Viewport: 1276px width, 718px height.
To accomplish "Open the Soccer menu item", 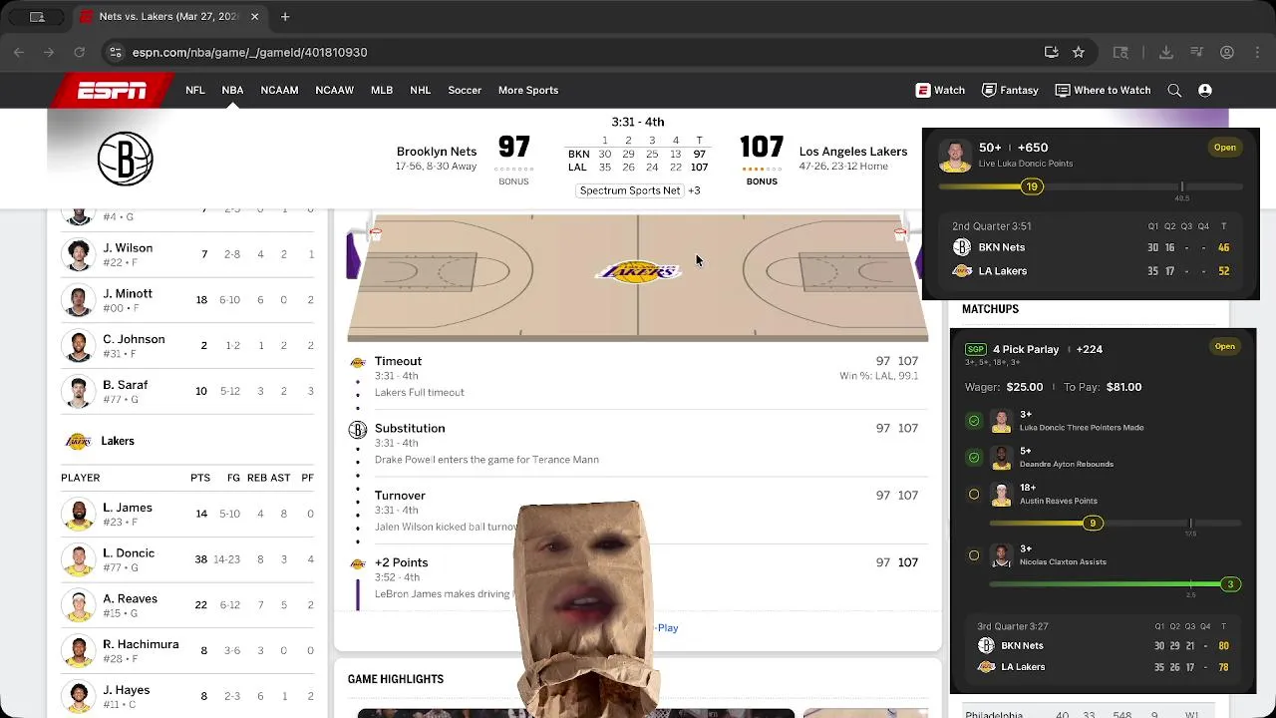I will pyautogui.click(x=465, y=90).
